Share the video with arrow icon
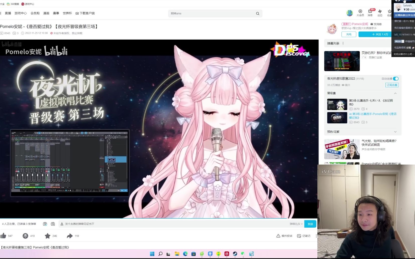 [70, 236]
